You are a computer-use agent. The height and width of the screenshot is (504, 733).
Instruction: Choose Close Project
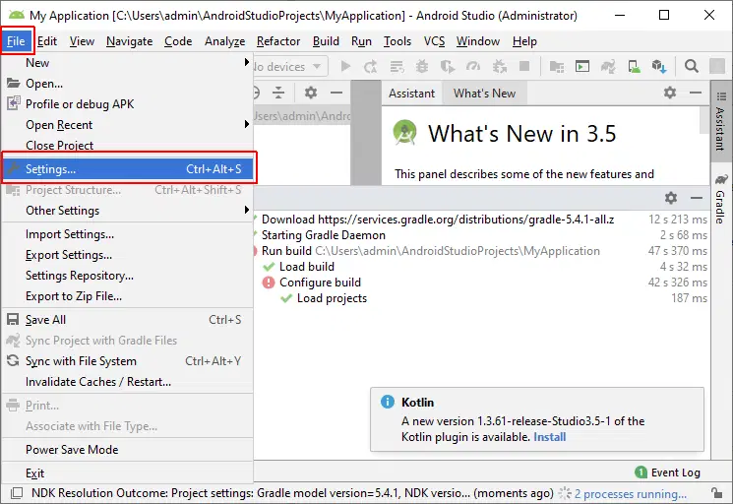(128, 145)
